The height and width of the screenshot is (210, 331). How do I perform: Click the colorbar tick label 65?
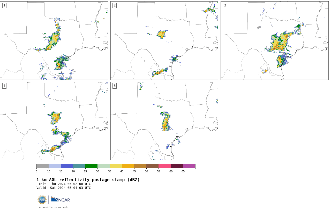pos(183,171)
